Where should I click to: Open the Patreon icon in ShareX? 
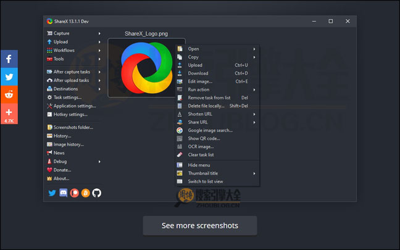75,193
